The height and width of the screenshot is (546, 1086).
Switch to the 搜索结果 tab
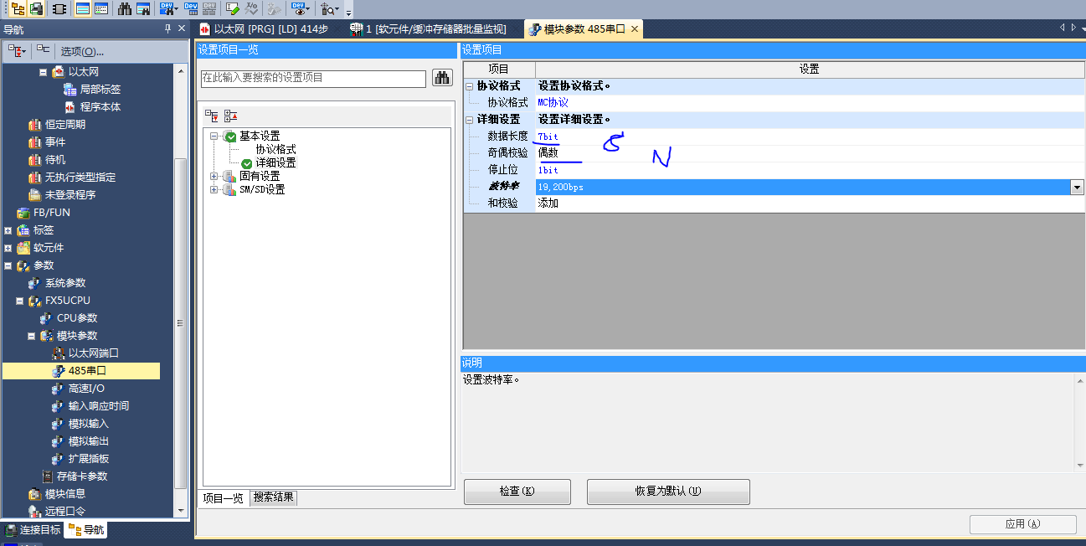(x=274, y=497)
